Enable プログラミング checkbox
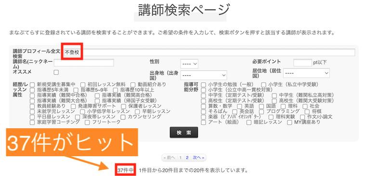The height and width of the screenshot is (176, 366). point(261,111)
